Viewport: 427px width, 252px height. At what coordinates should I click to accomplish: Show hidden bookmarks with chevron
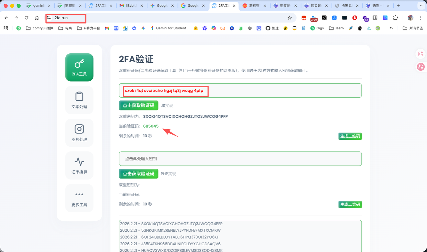point(391,28)
